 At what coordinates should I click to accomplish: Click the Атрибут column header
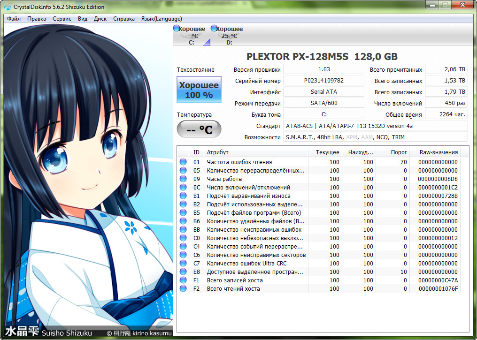(256, 152)
